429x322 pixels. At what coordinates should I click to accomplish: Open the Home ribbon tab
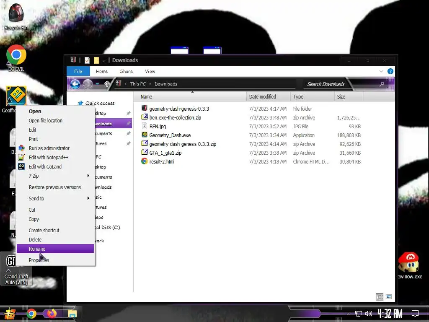pyautogui.click(x=102, y=71)
